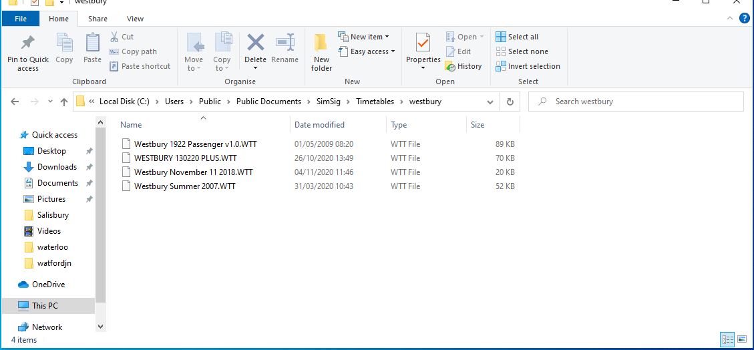Open the Easy access dropdown
Viewport: 754px width, 350px height.
(x=367, y=51)
